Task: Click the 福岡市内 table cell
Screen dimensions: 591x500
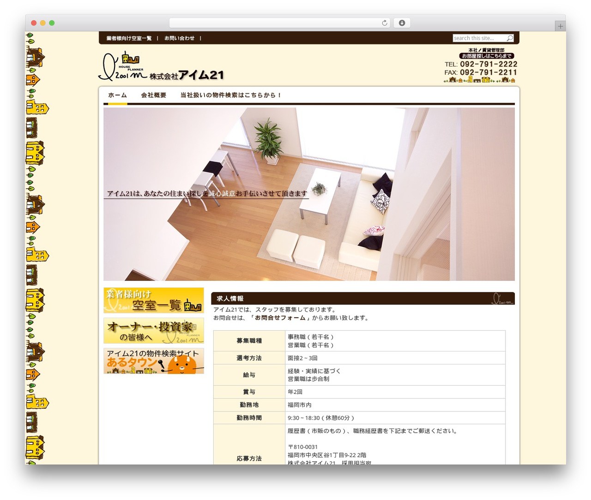Action: (395, 405)
